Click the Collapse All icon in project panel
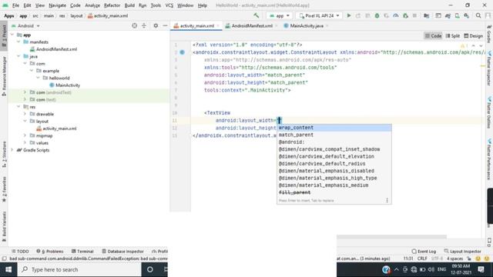493x277 pixels. [144, 25]
